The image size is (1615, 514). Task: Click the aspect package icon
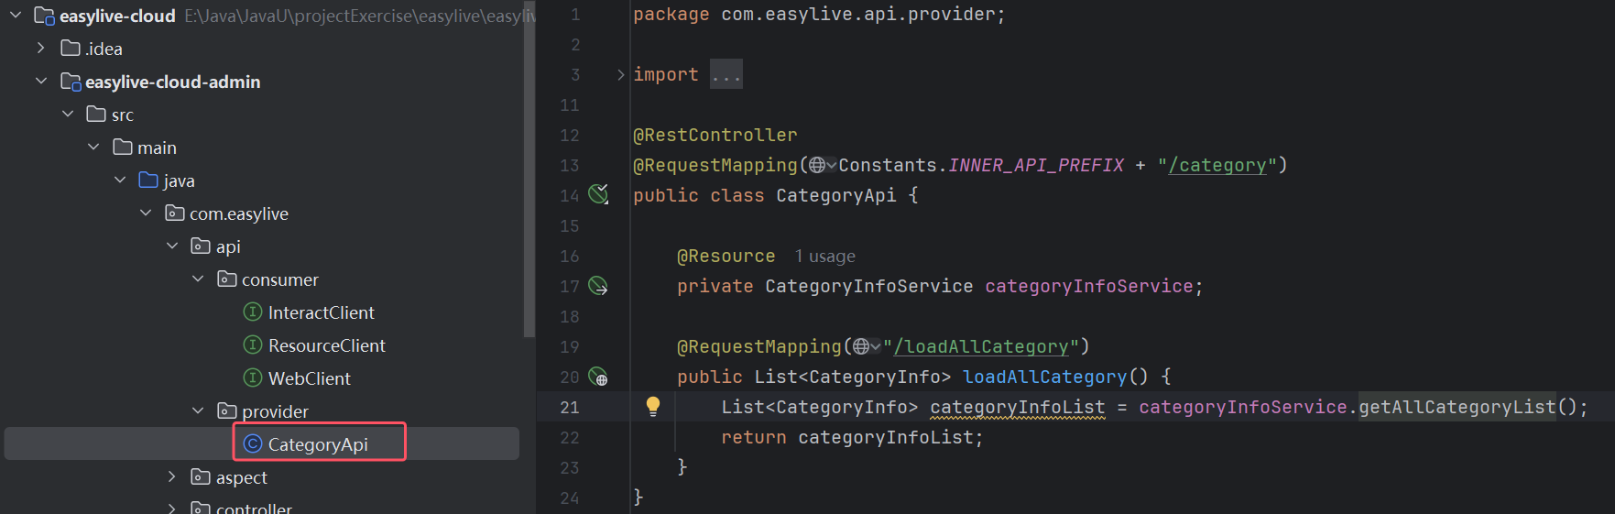[201, 476]
